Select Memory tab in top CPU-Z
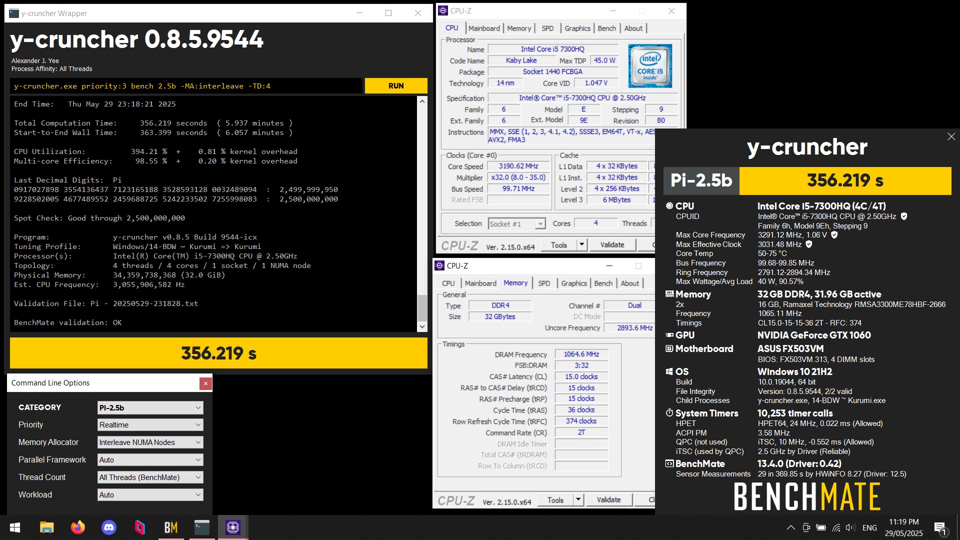This screenshot has width=960, height=540. click(519, 28)
